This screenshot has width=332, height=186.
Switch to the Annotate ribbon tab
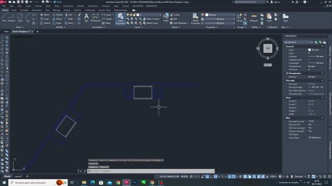pyautogui.click(x=24, y=10)
